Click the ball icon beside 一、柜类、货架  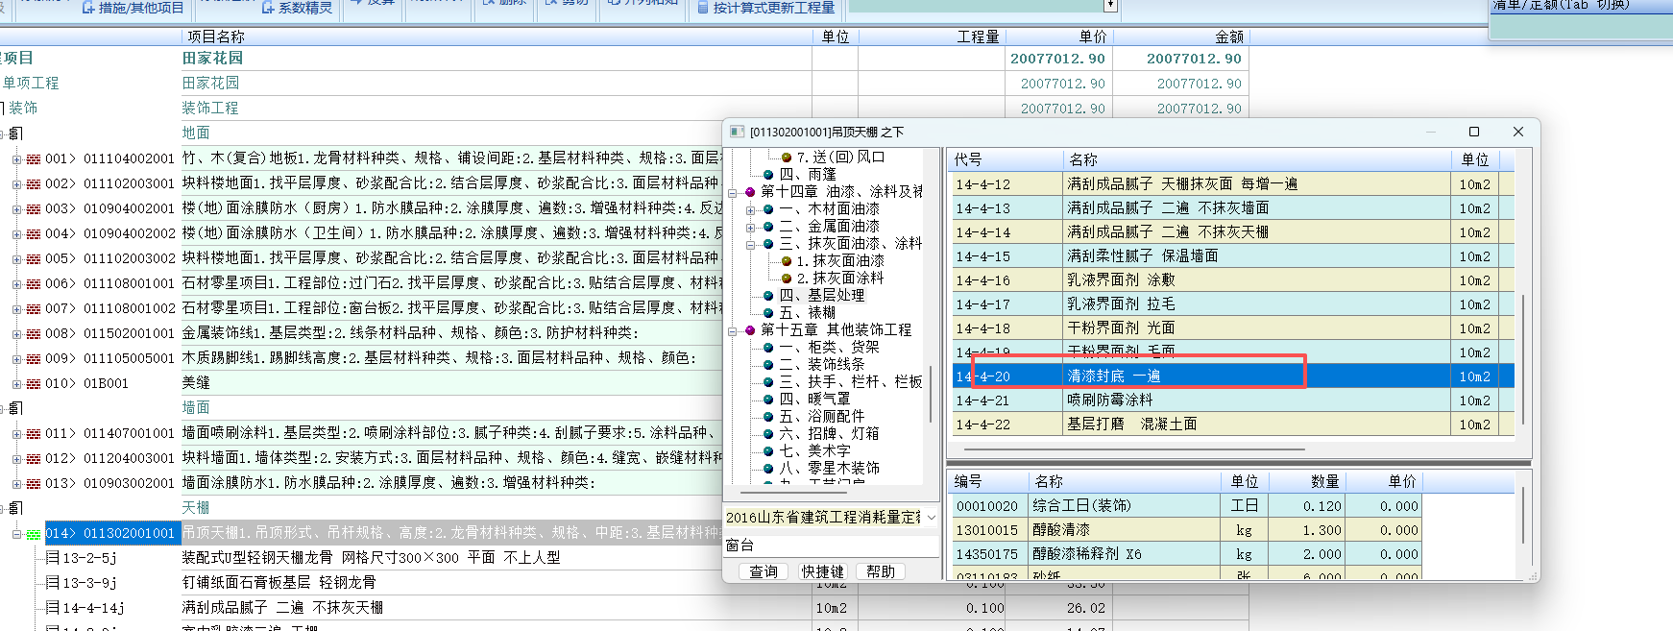768,348
